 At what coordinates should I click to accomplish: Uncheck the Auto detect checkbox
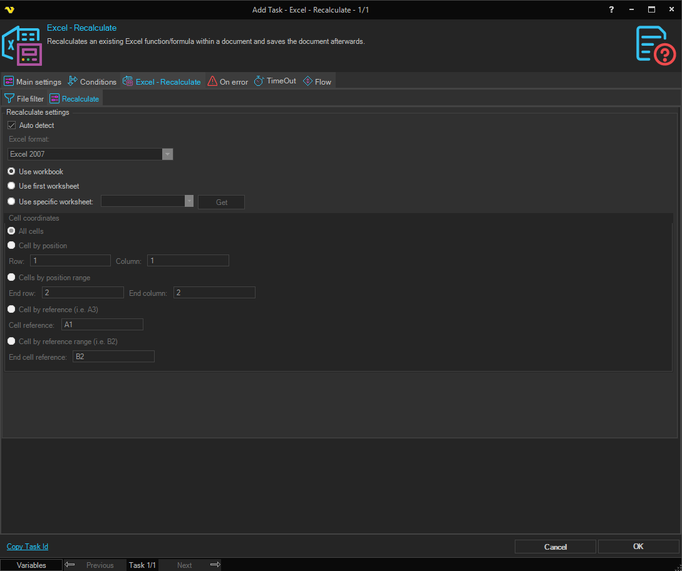pyautogui.click(x=12, y=125)
